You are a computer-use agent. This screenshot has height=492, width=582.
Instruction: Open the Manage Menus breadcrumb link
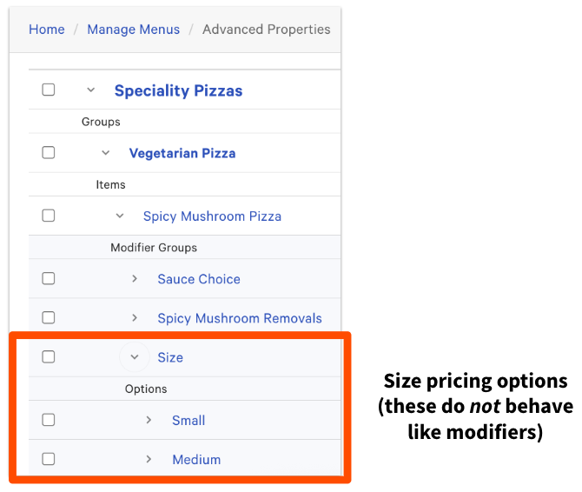(x=133, y=30)
